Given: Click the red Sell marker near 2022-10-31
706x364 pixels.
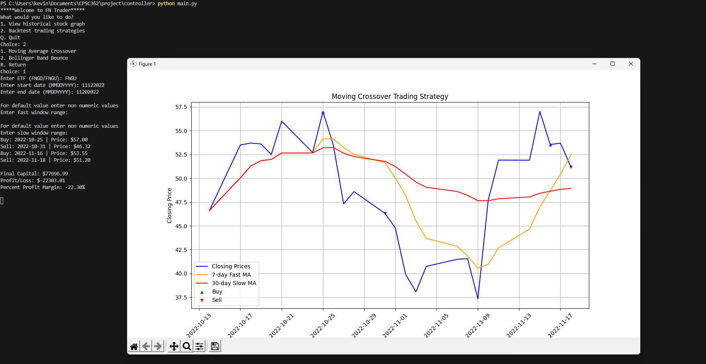Looking at the screenshot, I should coord(385,213).
